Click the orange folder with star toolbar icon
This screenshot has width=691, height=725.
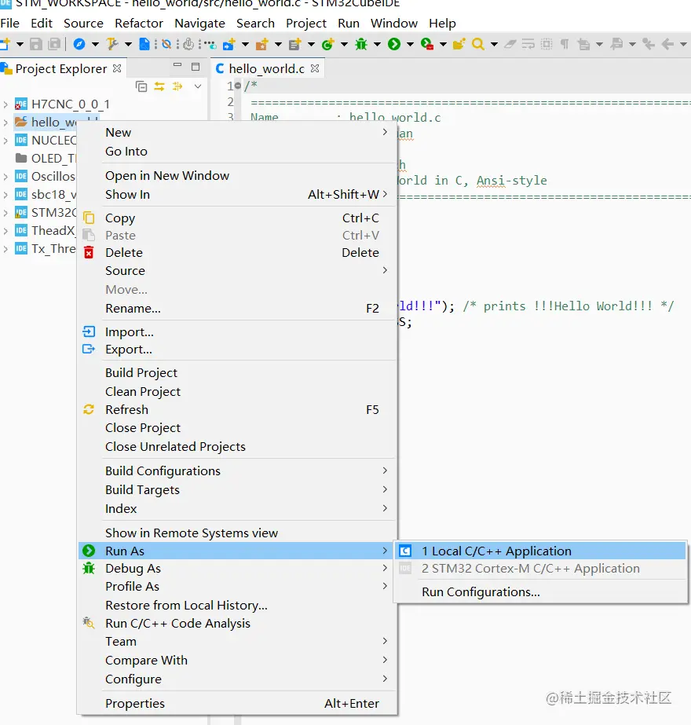click(262, 45)
